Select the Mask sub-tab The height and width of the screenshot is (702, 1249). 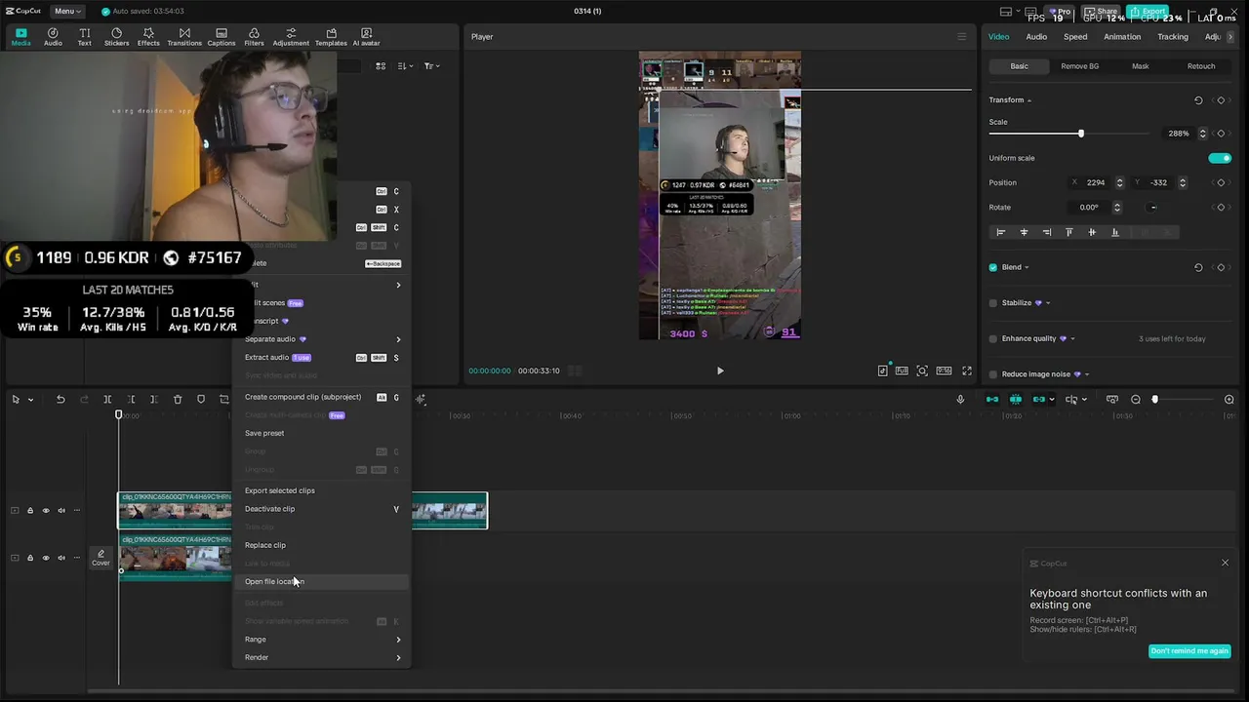pos(1140,66)
